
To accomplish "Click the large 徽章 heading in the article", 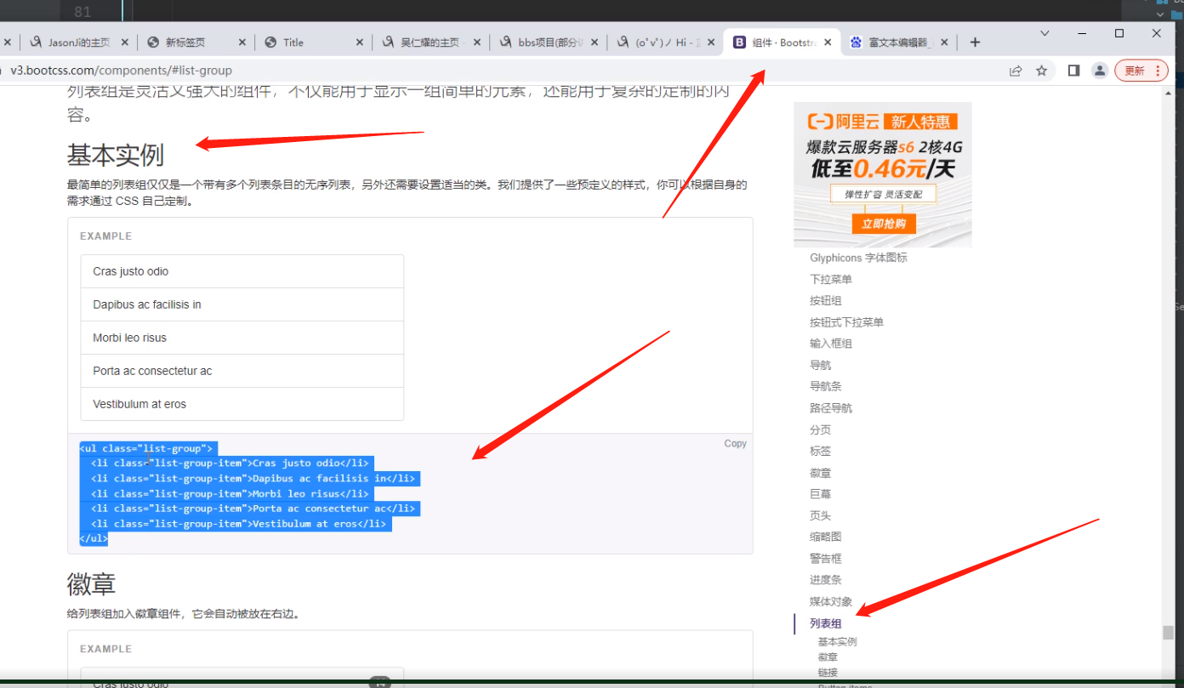I will [91, 584].
